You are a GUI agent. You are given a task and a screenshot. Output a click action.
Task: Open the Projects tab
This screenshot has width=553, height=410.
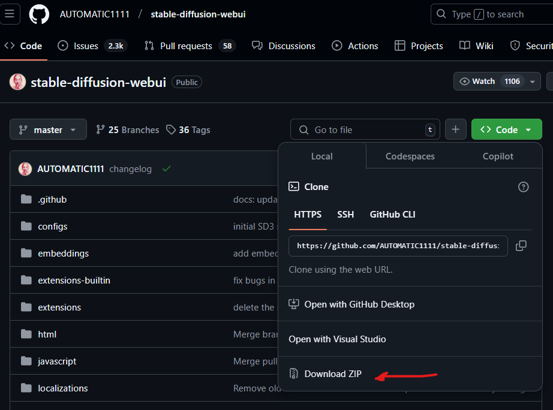point(419,46)
